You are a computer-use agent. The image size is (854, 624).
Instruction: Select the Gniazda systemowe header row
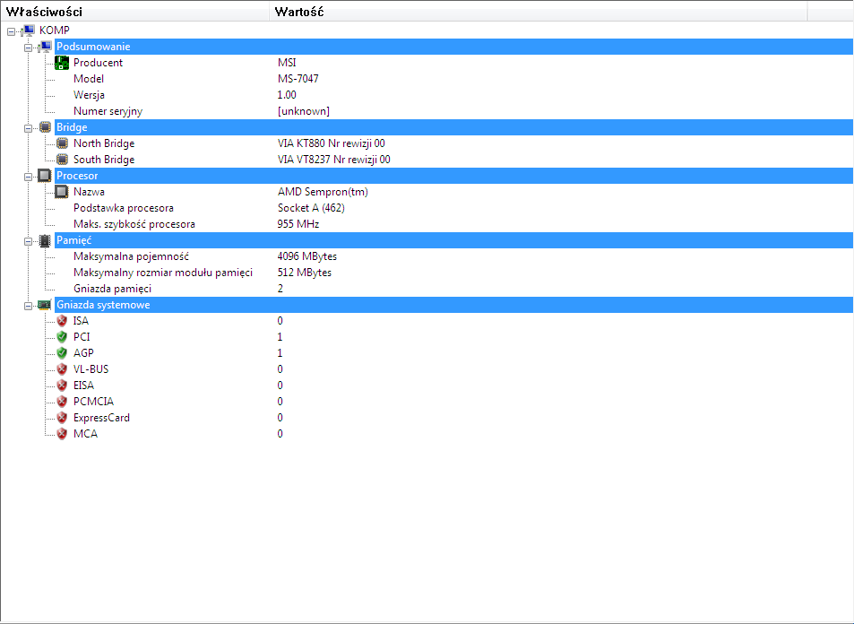(x=453, y=305)
